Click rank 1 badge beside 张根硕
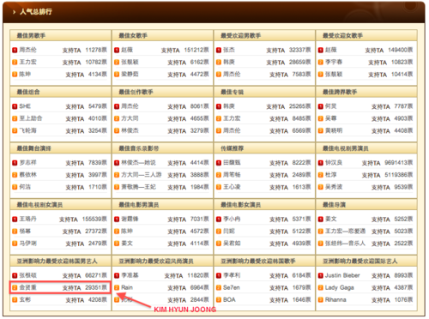This screenshot has height=319, width=429. coord(15,276)
